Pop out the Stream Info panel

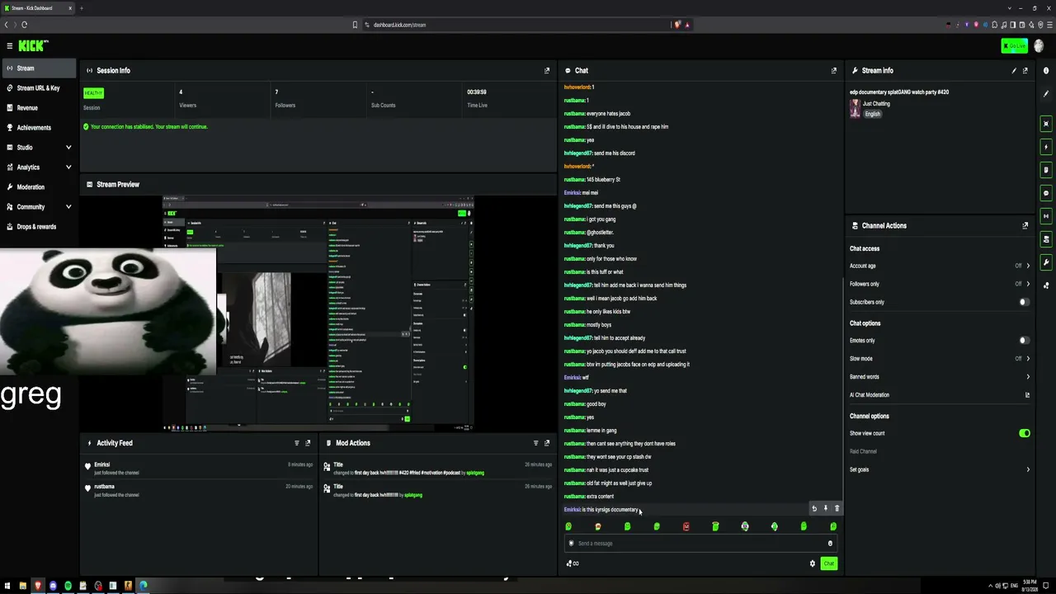[1025, 71]
